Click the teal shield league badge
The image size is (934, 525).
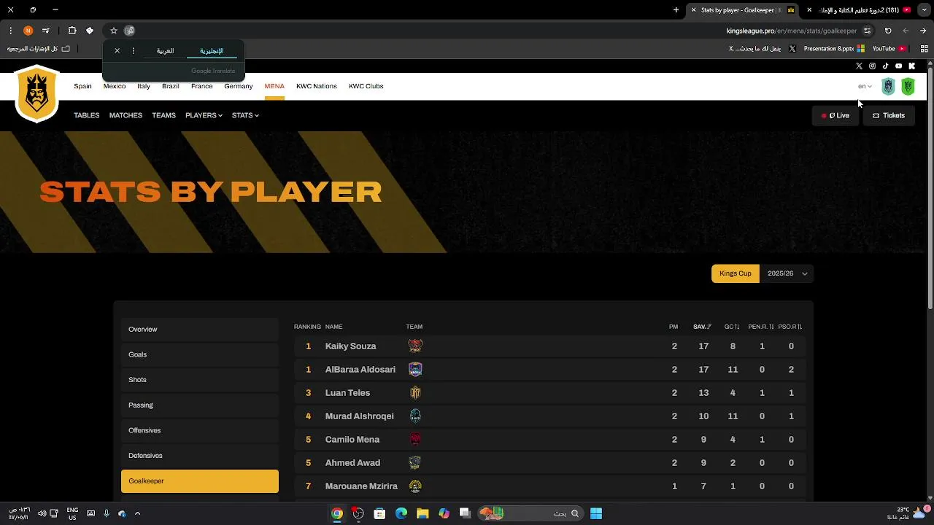point(888,86)
